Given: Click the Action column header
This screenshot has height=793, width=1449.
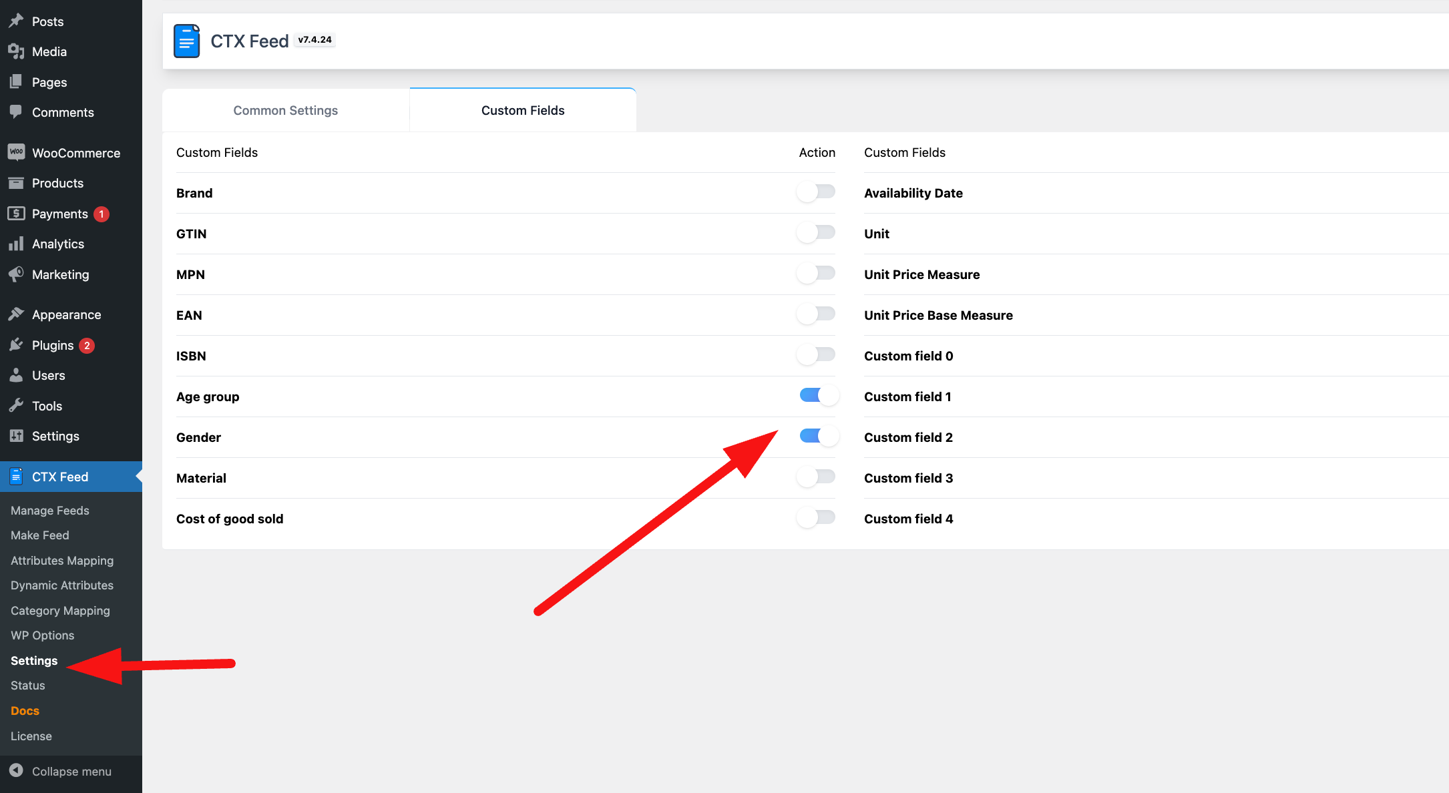Looking at the screenshot, I should tap(817, 152).
